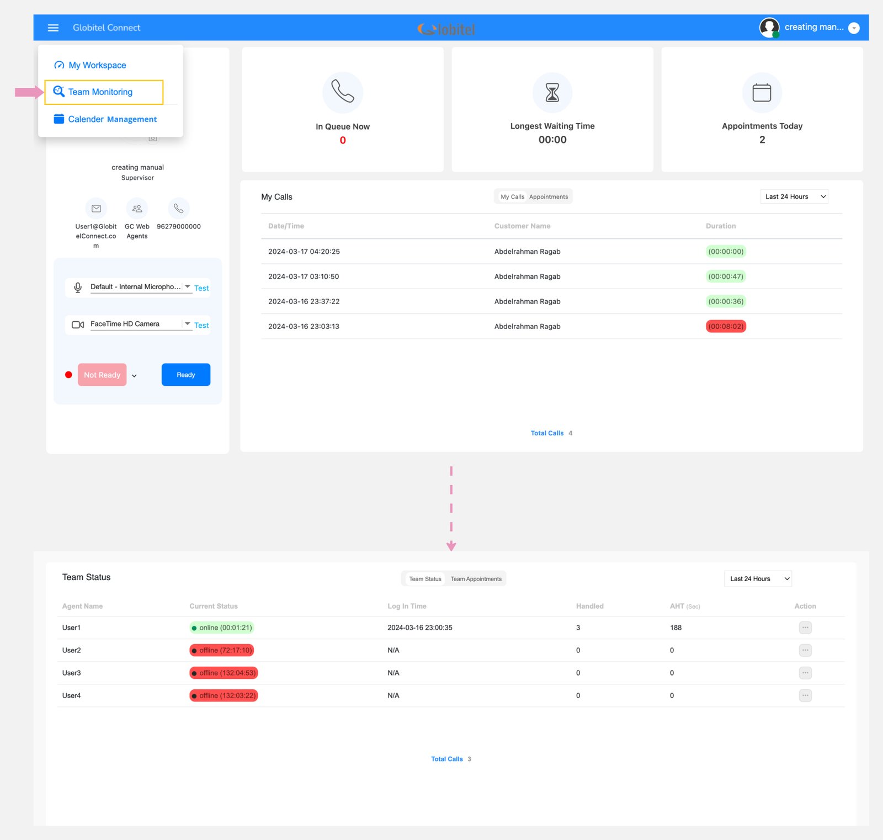Open the hamburger menu icon
883x840 pixels.
pyautogui.click(x=53, y=28)
